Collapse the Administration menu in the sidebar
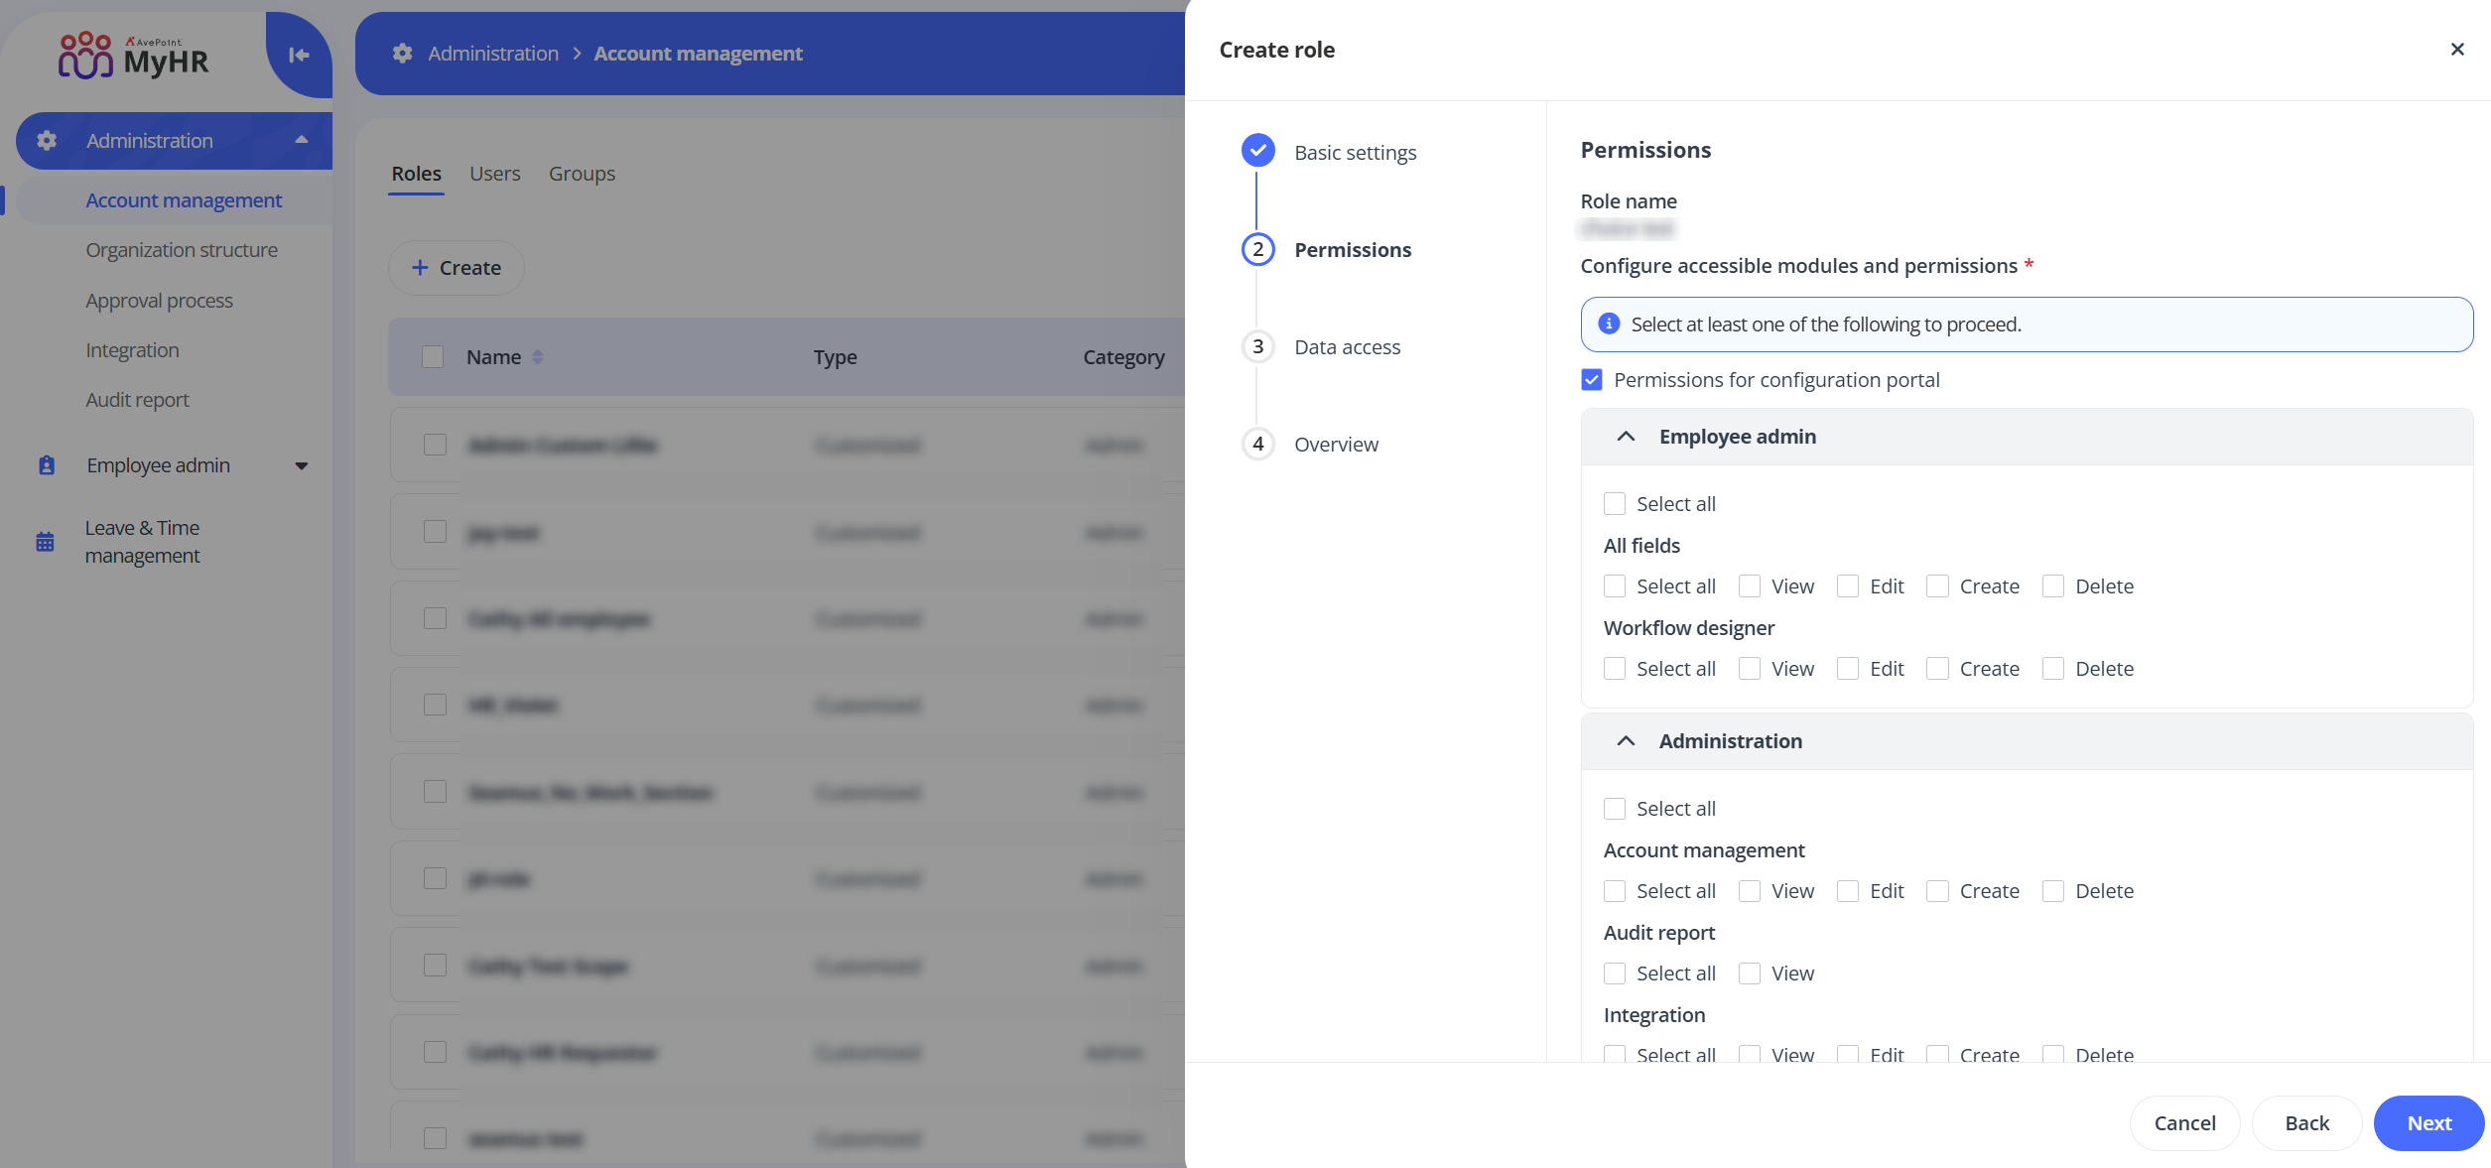The height and width of the screenshot is (1168, 2491). (300, 140)
